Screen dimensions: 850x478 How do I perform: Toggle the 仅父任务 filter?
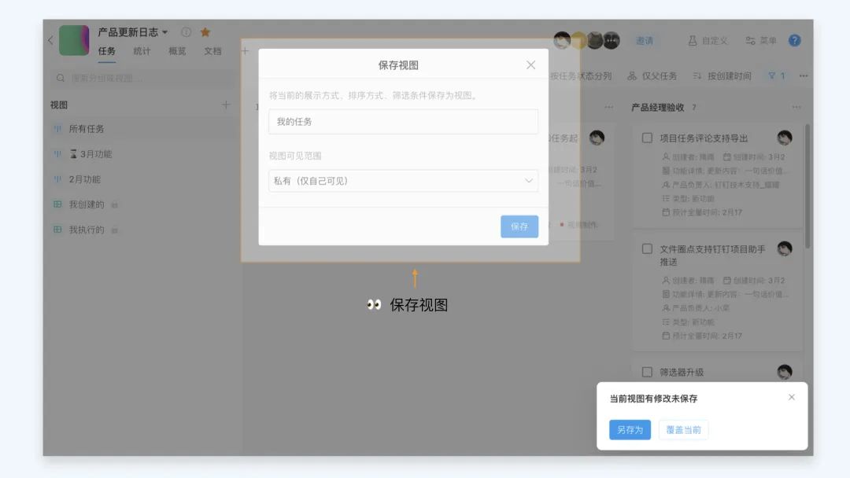[x=652, y=76]
